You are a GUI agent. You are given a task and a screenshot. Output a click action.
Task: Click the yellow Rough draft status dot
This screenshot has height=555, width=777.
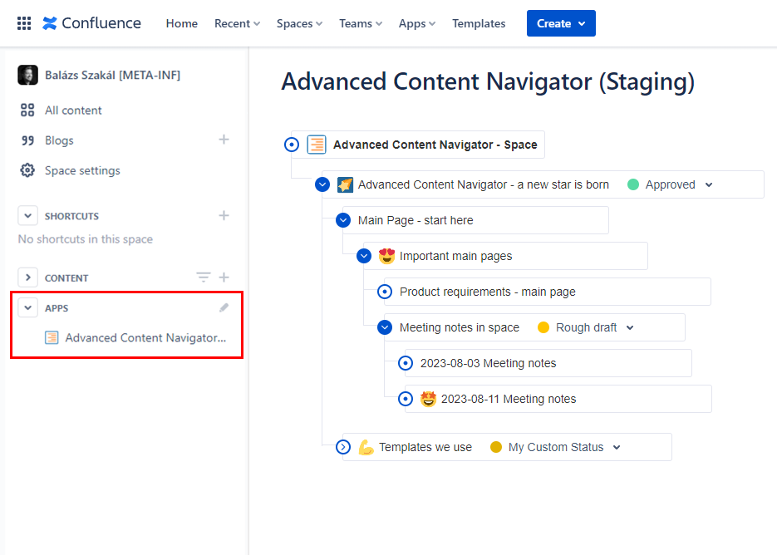pos(543,327)
